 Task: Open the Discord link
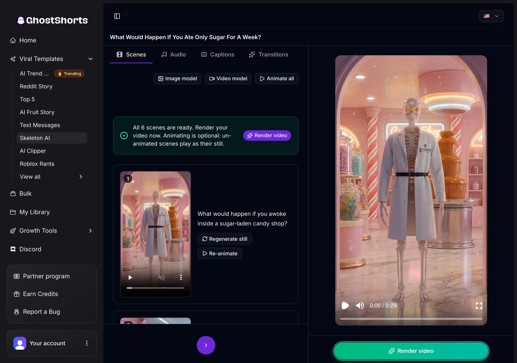[x=25, y=249]
